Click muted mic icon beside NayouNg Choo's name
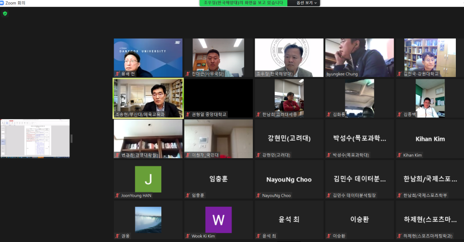Screen dimensions: 464x242 click(259, 195)
